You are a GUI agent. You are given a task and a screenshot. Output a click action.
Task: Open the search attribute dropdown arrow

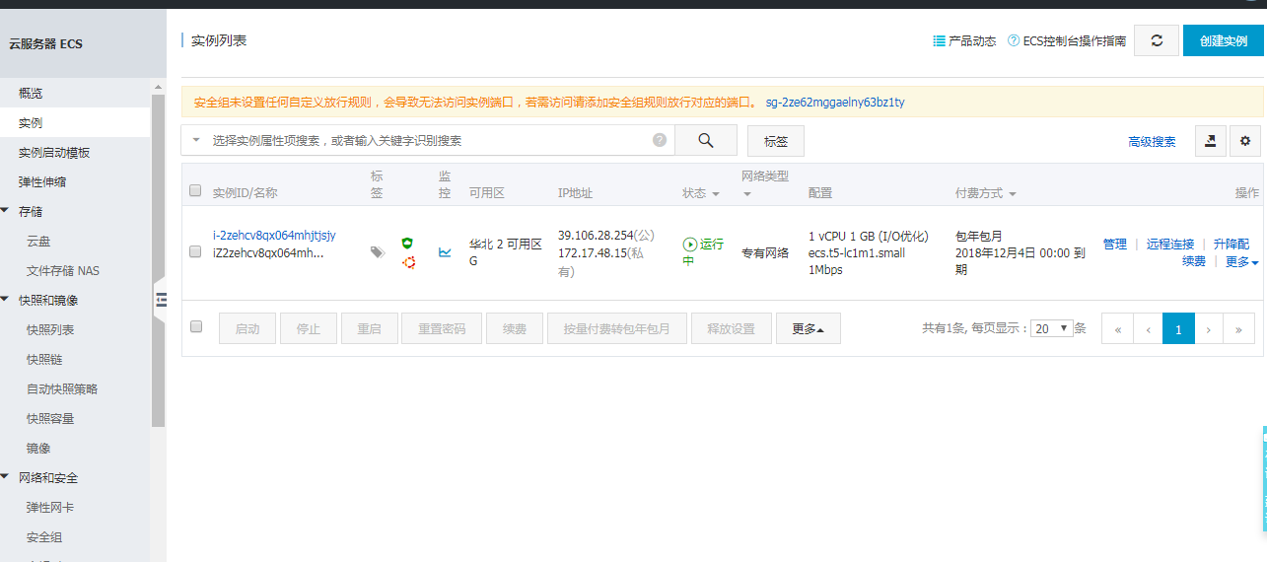[195, 141]
